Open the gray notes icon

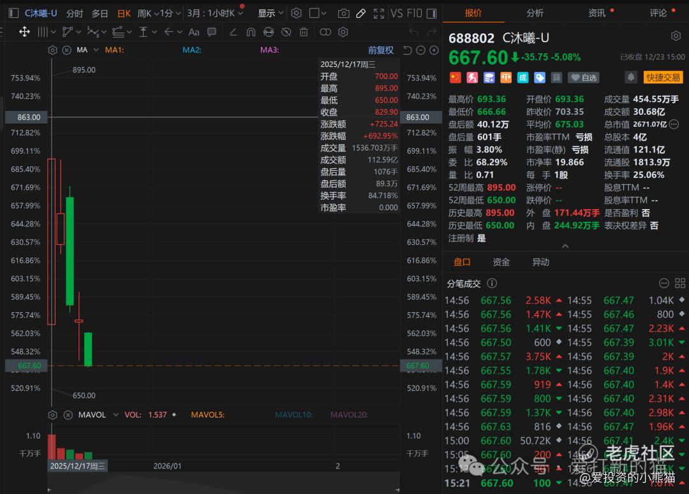pos(556,78)
